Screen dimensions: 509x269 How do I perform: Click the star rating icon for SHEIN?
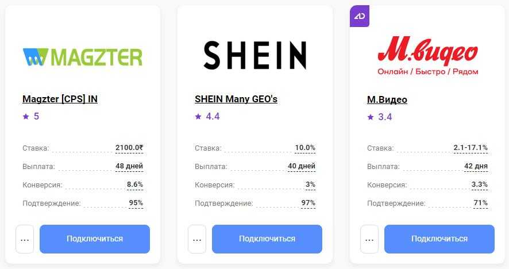click(x=198, y=116)
